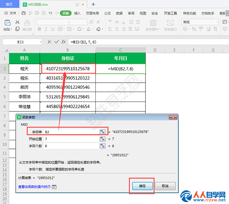Screen dimensions: 229x204
Task: Collapse dialog via 字符串 range selector icon
Action: click(103, 132)
